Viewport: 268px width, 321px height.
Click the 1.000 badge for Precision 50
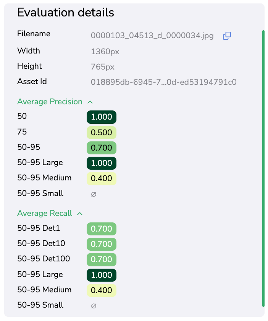[101, 117]
